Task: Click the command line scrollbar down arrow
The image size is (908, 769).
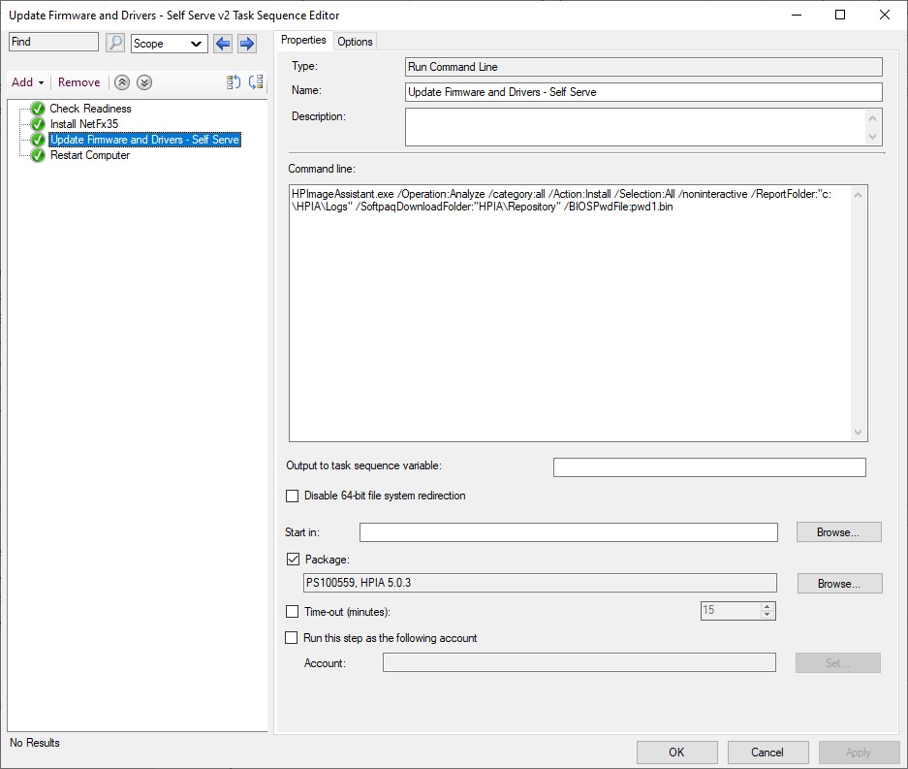Action: pyautogui.click(x=858, y=433)
